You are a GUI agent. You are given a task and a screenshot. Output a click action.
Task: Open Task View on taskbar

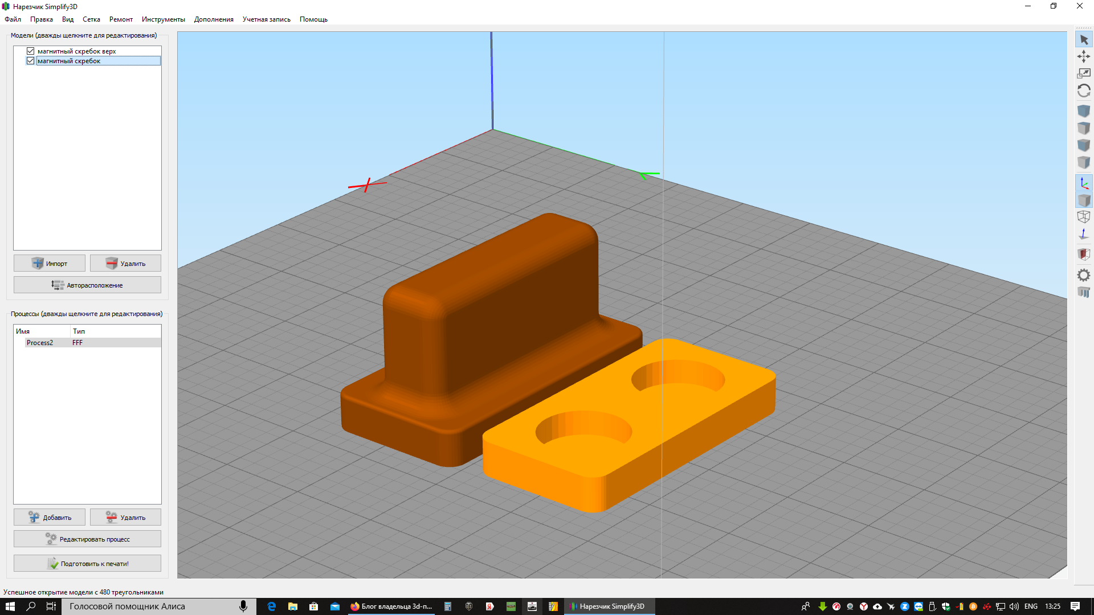point(51,606)
